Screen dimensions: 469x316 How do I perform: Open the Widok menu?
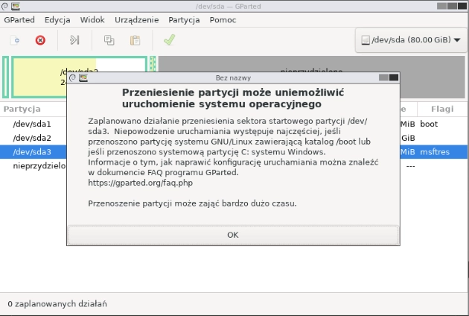click(92, 20)
